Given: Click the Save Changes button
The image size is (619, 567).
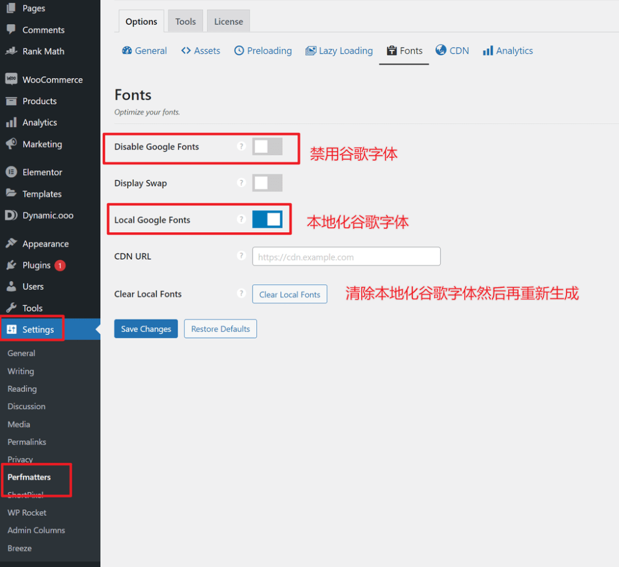Looking at the screenshot, I should pyautogui.click(x=146, y=329).
